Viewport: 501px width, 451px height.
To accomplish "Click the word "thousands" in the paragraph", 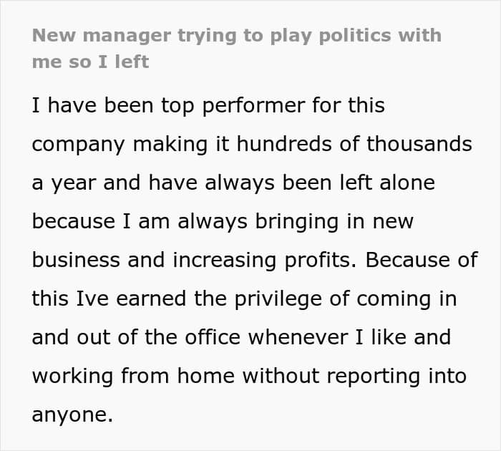I will (x=419, y=145).
